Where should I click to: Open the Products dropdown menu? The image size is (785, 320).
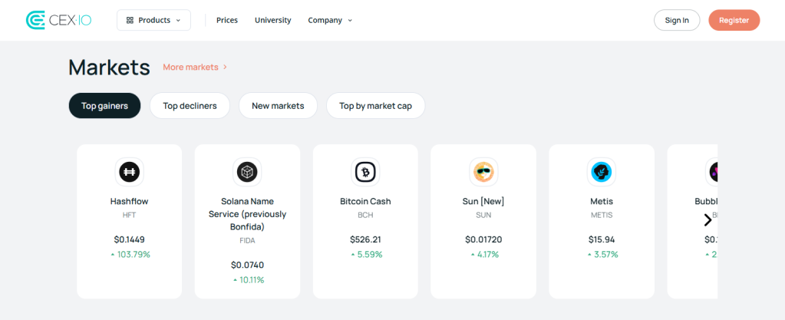153,20
